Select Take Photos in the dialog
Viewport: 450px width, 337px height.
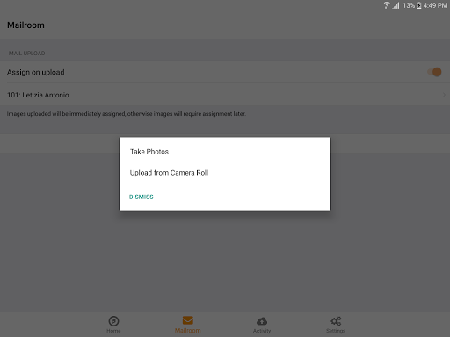149,152
